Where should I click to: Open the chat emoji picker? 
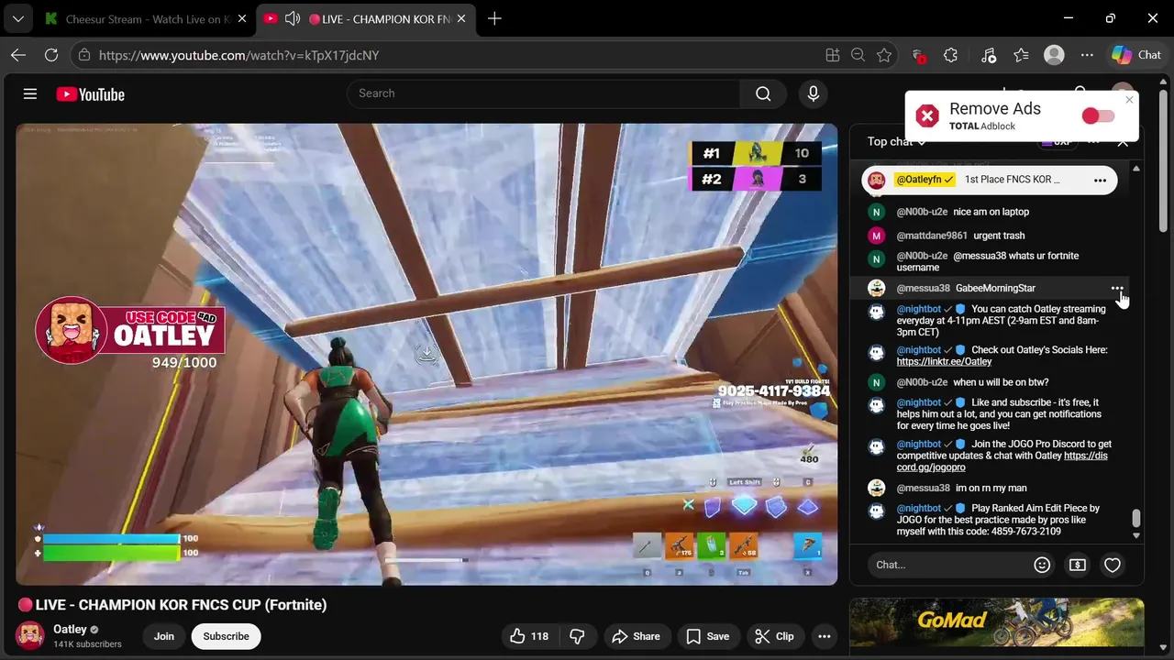pos(1042,565)
